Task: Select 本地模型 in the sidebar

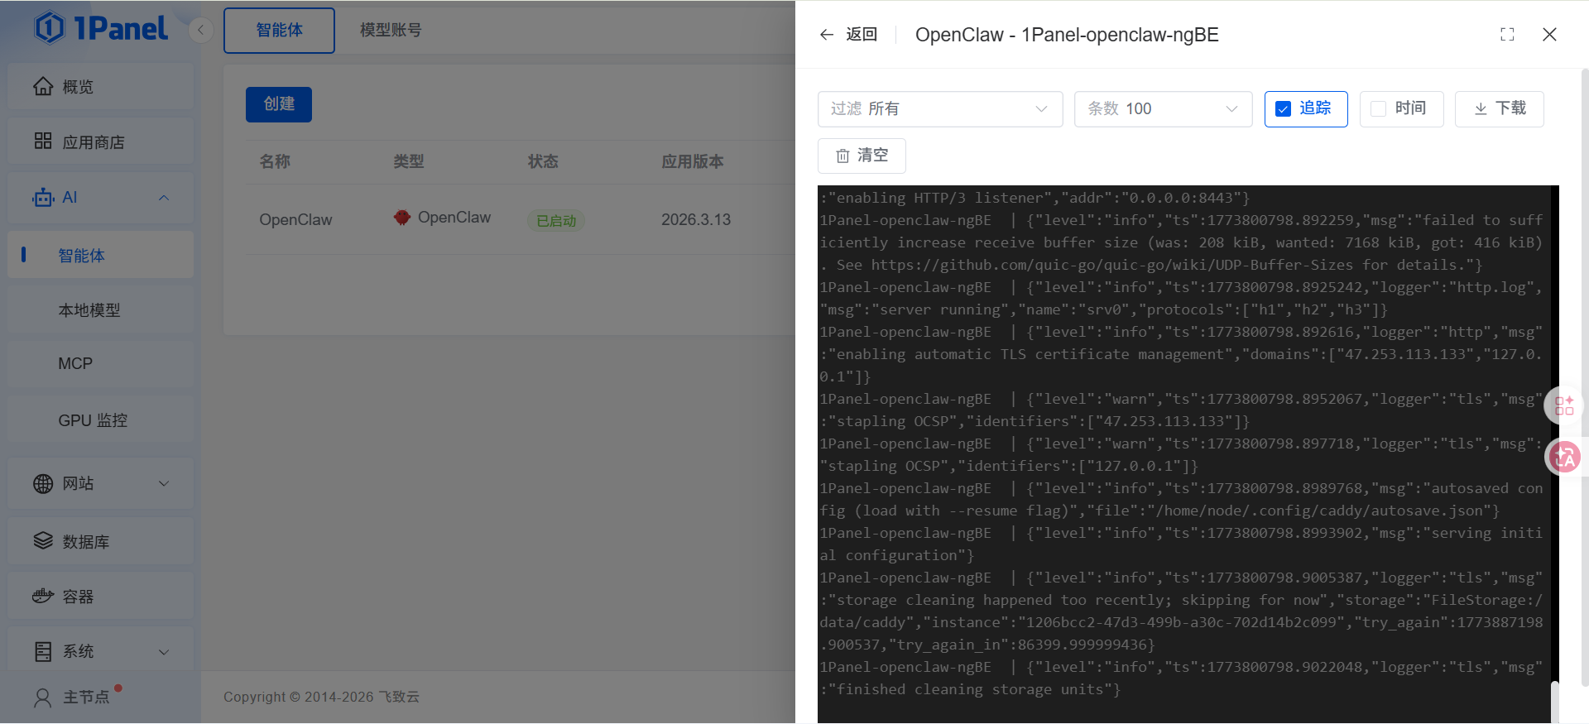Action: pyautogui.click(x=89, y=310)
